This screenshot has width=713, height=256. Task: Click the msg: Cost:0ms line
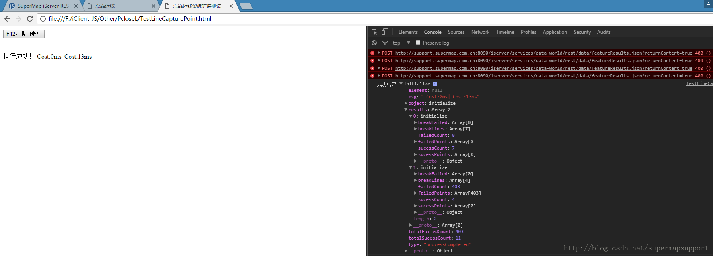pyautogui.click(x=444, y=97)
